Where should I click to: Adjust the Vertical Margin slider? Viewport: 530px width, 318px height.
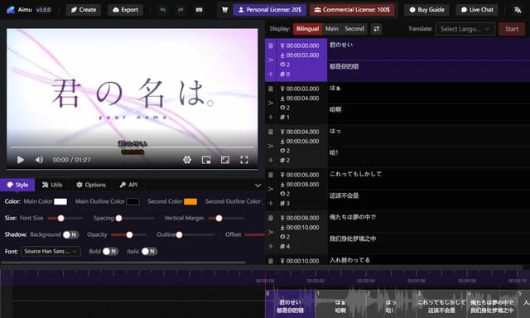click(226, 219)
